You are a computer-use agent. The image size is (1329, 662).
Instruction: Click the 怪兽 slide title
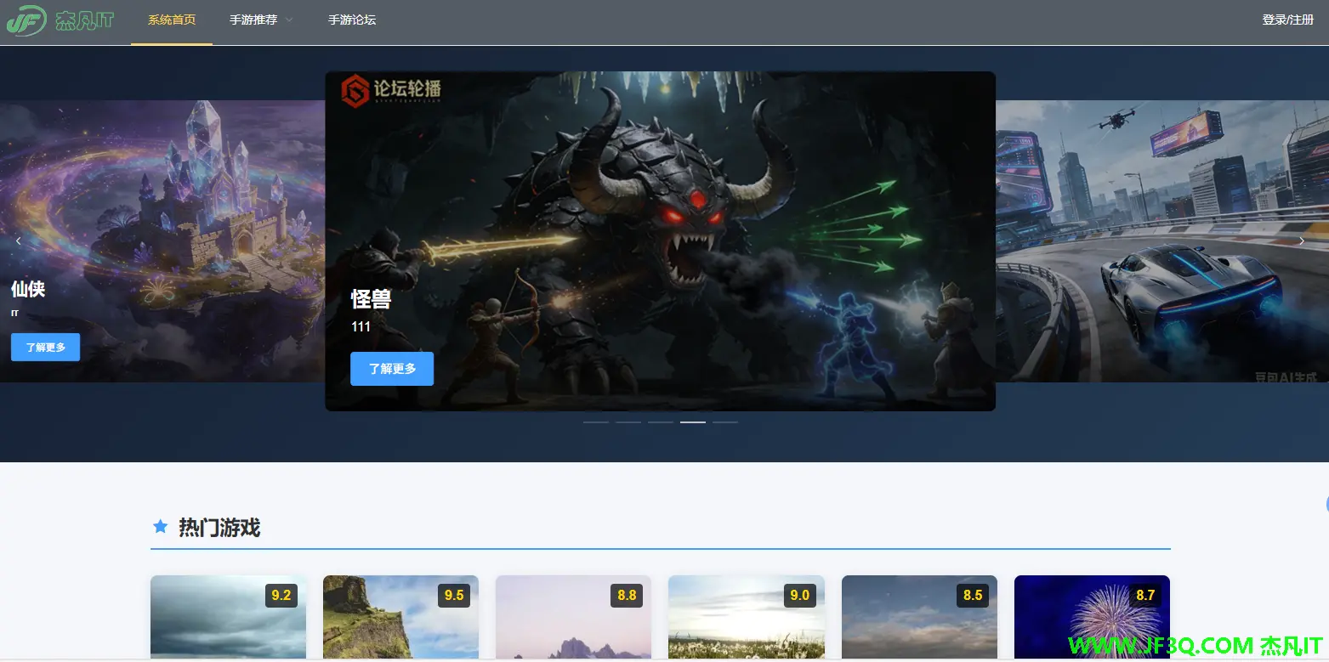point(371,299)
